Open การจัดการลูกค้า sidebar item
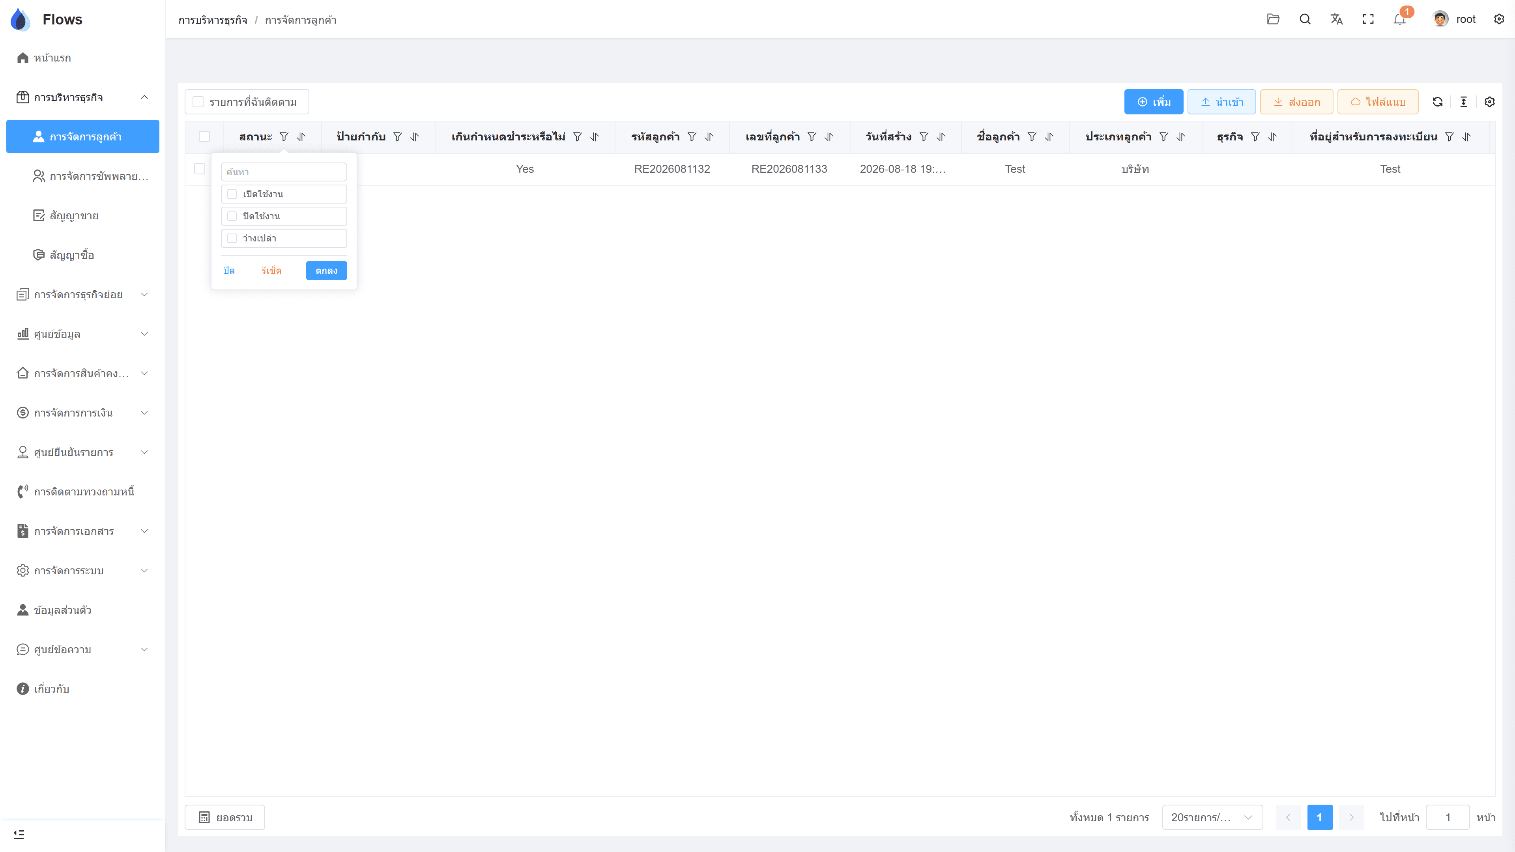The image size is (1515, 852). (x=82, y=136)
